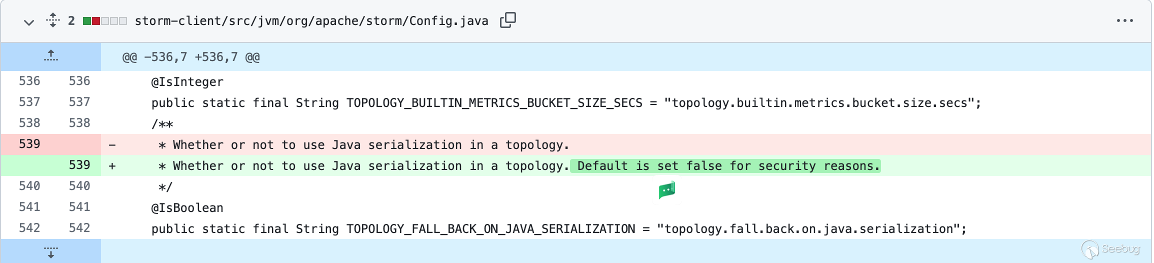Image resolution: width=1154 pixels, height=263 pixels.
Task: Click the @IsInteger annotation on line 536
Action: (187, 82)
